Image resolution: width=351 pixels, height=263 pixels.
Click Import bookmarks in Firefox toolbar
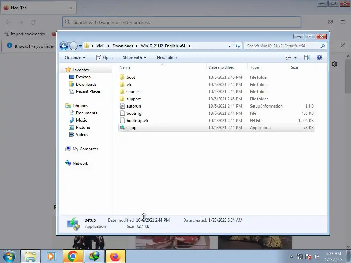pyautogui.click(x=26, y=34)
